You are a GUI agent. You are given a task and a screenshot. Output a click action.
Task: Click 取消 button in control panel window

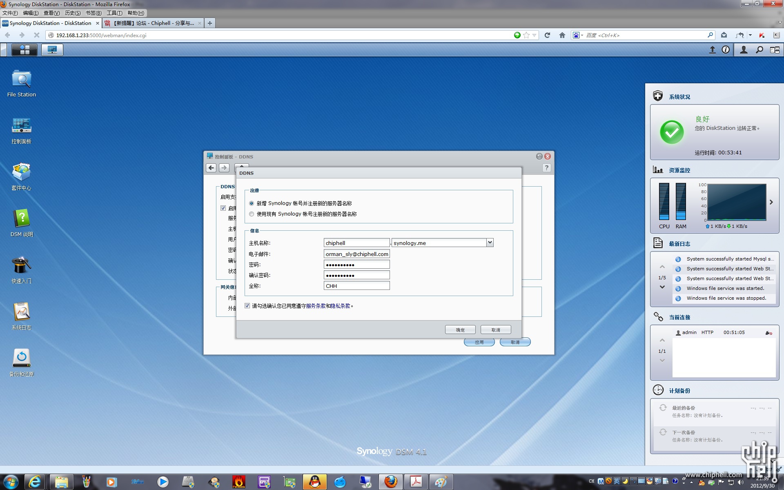coord(515,342)
